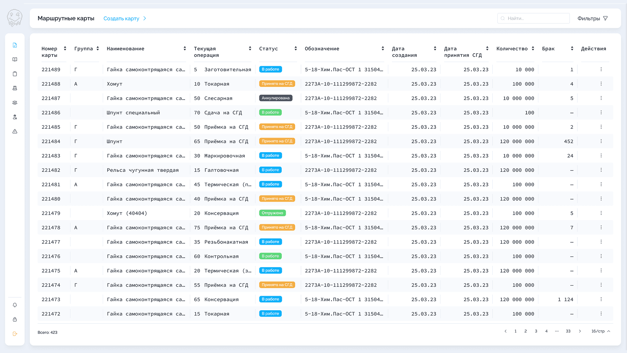Toggle sort on the Статус column
The image size is (627, 353).
295,49
